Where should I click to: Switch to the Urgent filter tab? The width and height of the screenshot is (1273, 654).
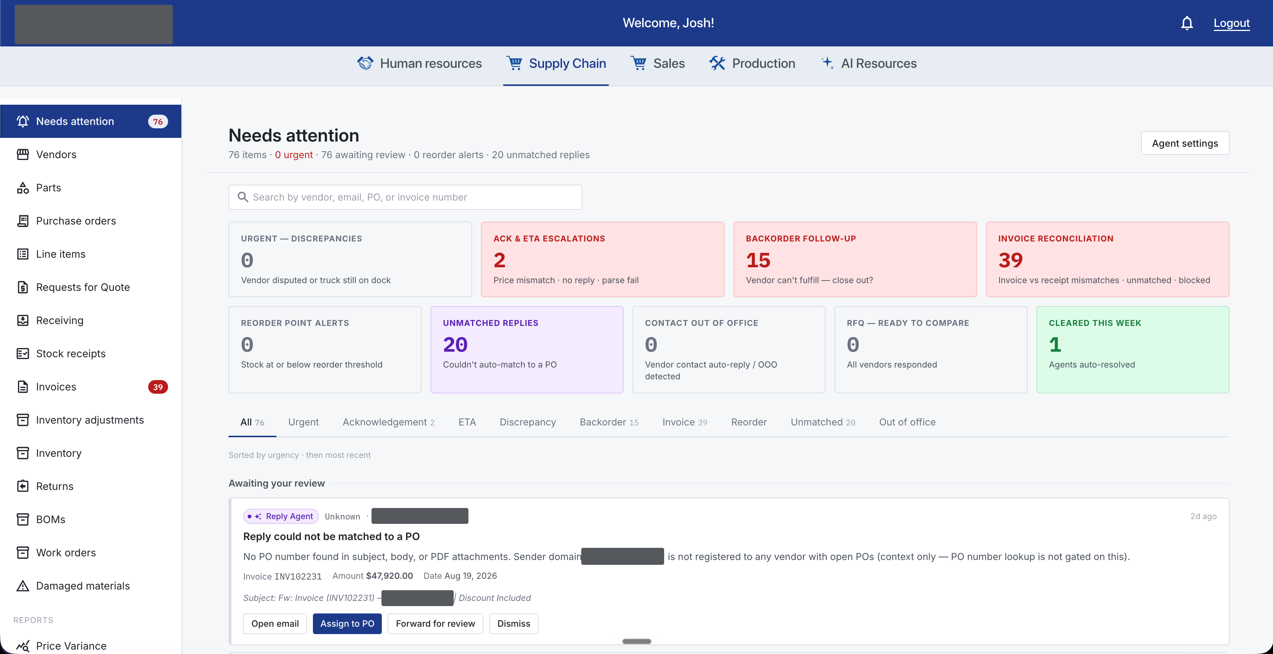point(303,422)
